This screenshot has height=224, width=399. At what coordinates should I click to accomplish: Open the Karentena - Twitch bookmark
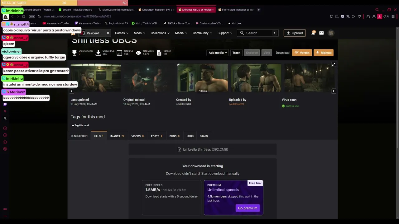click(88, 23)
